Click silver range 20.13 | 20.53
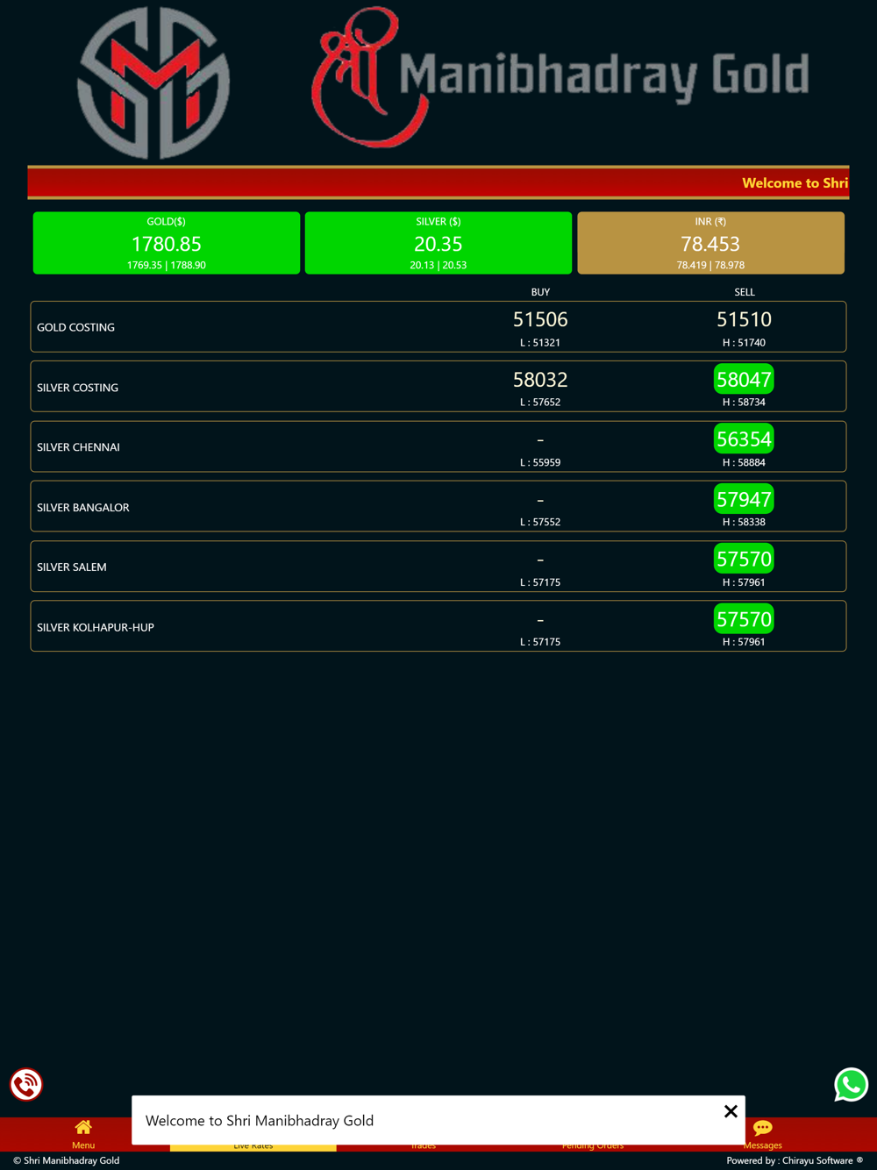This screenshot has height=1170, width=877. pos(438,265)
